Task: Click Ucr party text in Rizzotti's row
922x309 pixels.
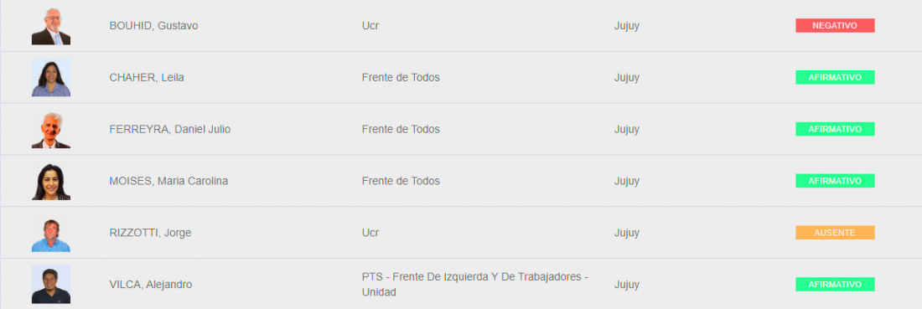Action: pyautogui.click(x=370, y=233)
